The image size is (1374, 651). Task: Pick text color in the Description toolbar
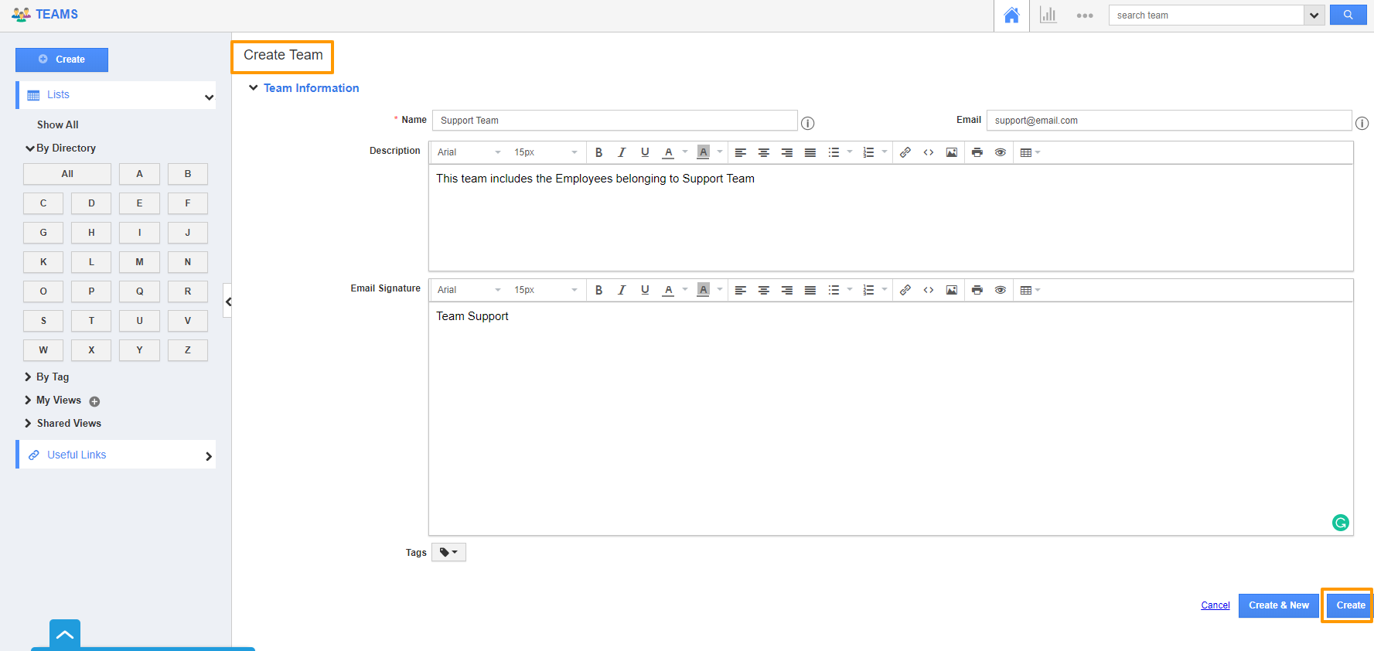click(x=669, y=152)
